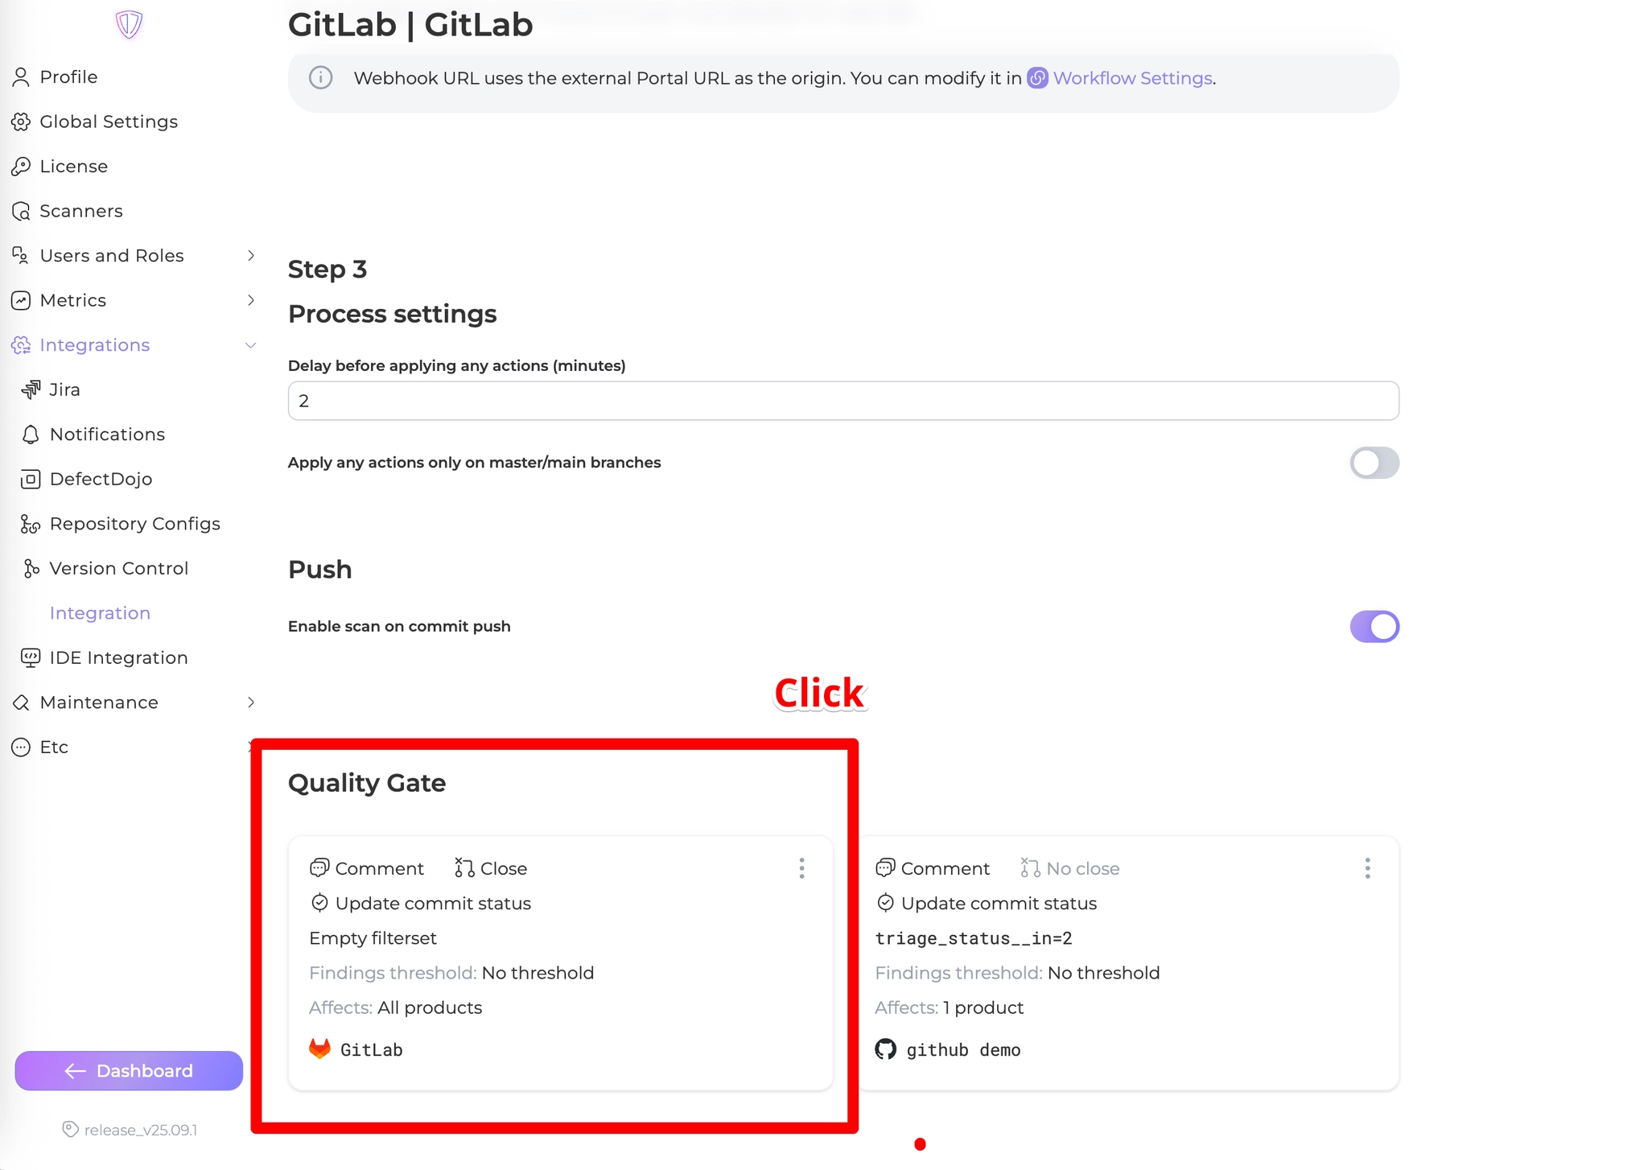Viewport: 1648px width, 1170px height.
Task: Click the Dashboard back button
Action: (x=129, y=1070)
